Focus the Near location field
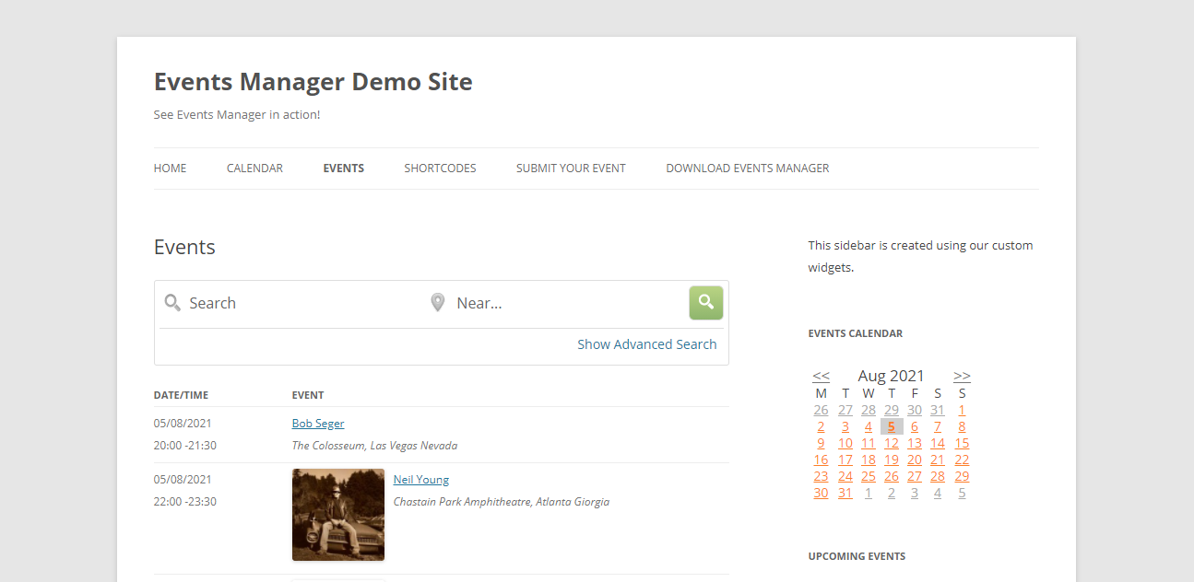 568,303
